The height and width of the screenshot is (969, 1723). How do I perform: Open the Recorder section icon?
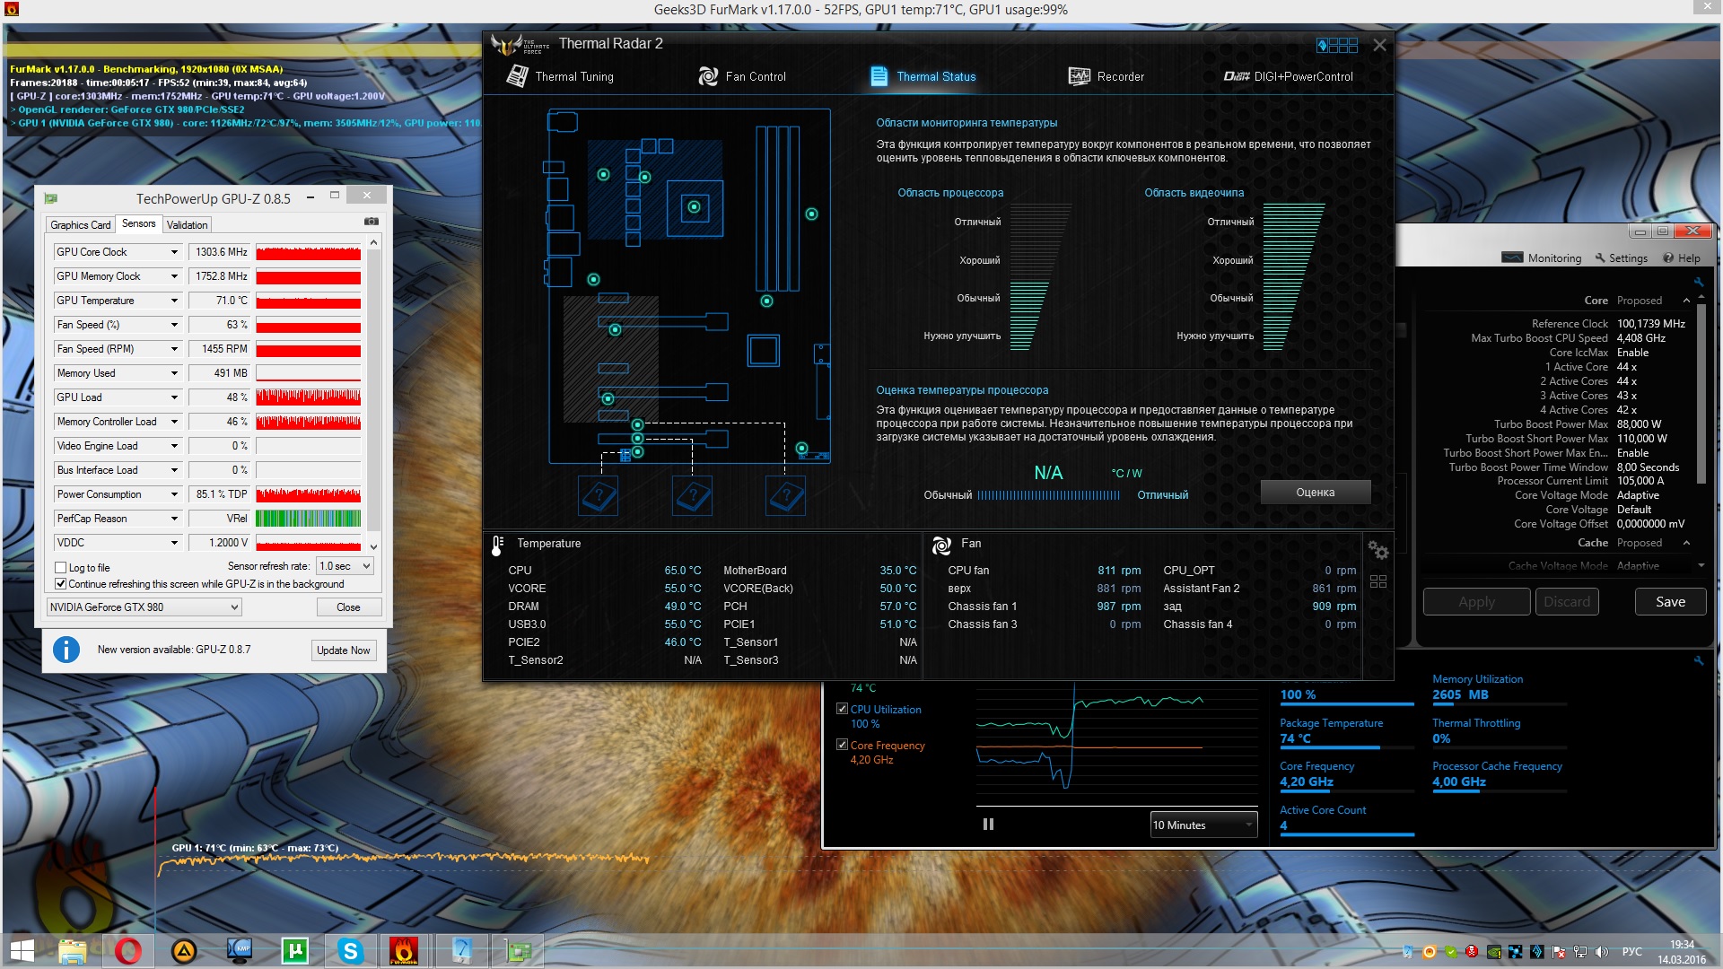pyautogui.click(x=1079, y=77)
